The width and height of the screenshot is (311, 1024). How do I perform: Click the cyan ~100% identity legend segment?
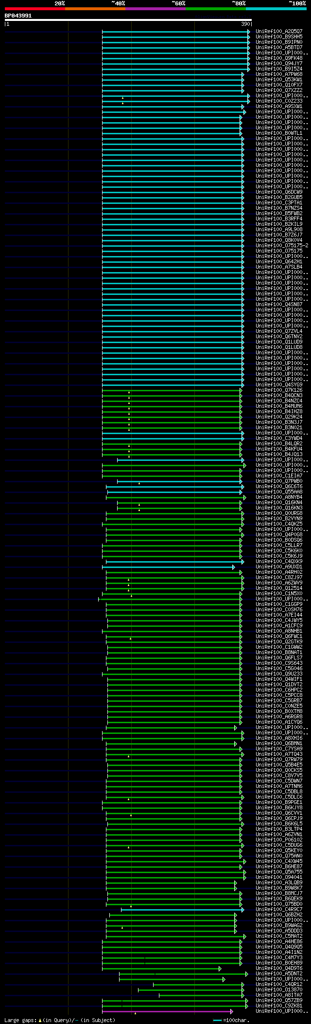click(276, 9)
